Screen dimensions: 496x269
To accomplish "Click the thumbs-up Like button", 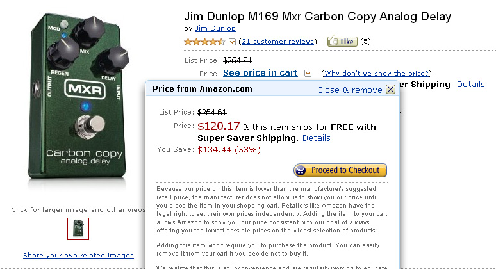I will pos(342,42).
